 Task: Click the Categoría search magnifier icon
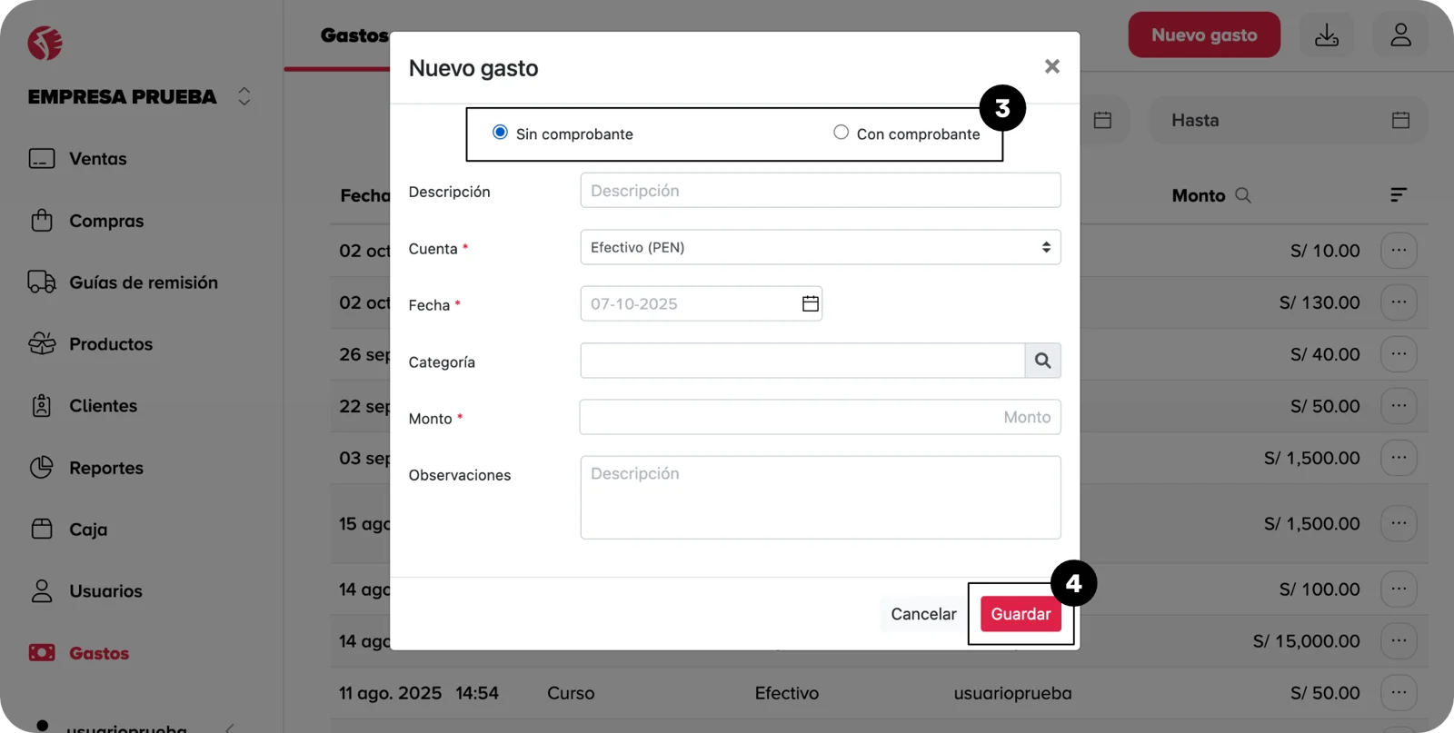coord(1042,361)
